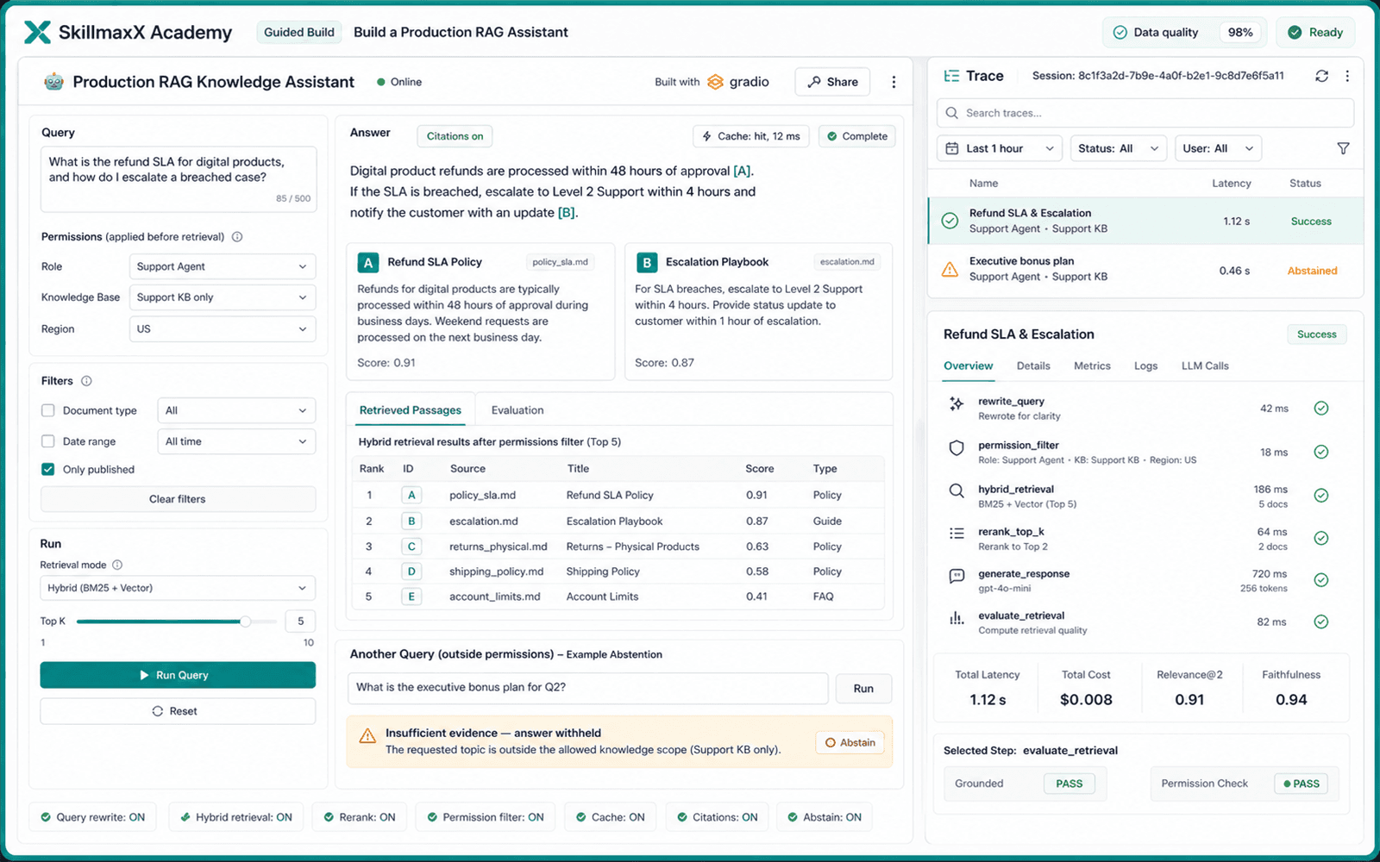Open the Metrics tab in trace

point(1092,365)
